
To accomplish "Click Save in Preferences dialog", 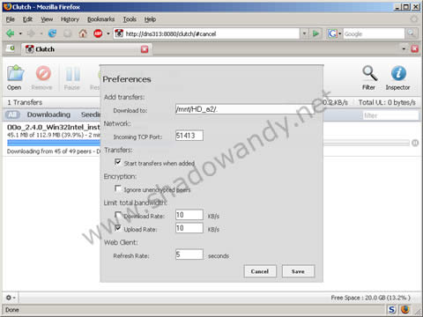I will coord(298,271).
